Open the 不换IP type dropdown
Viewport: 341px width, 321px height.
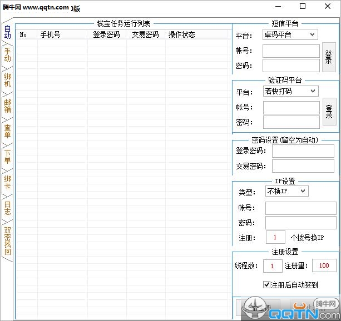(286, 192)
